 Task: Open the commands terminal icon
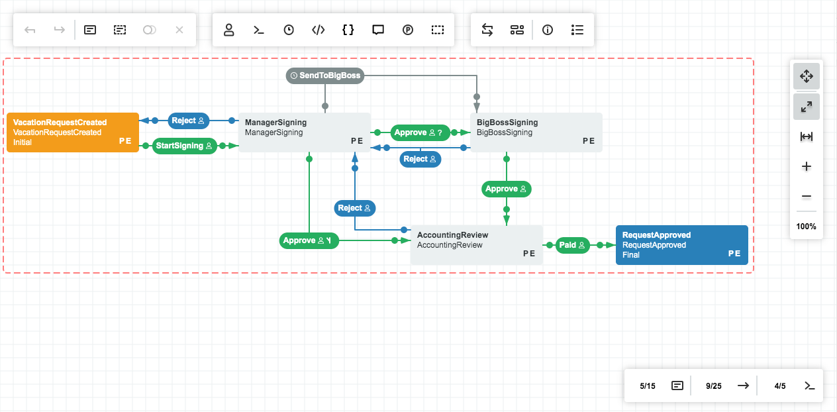pos(259,30)
